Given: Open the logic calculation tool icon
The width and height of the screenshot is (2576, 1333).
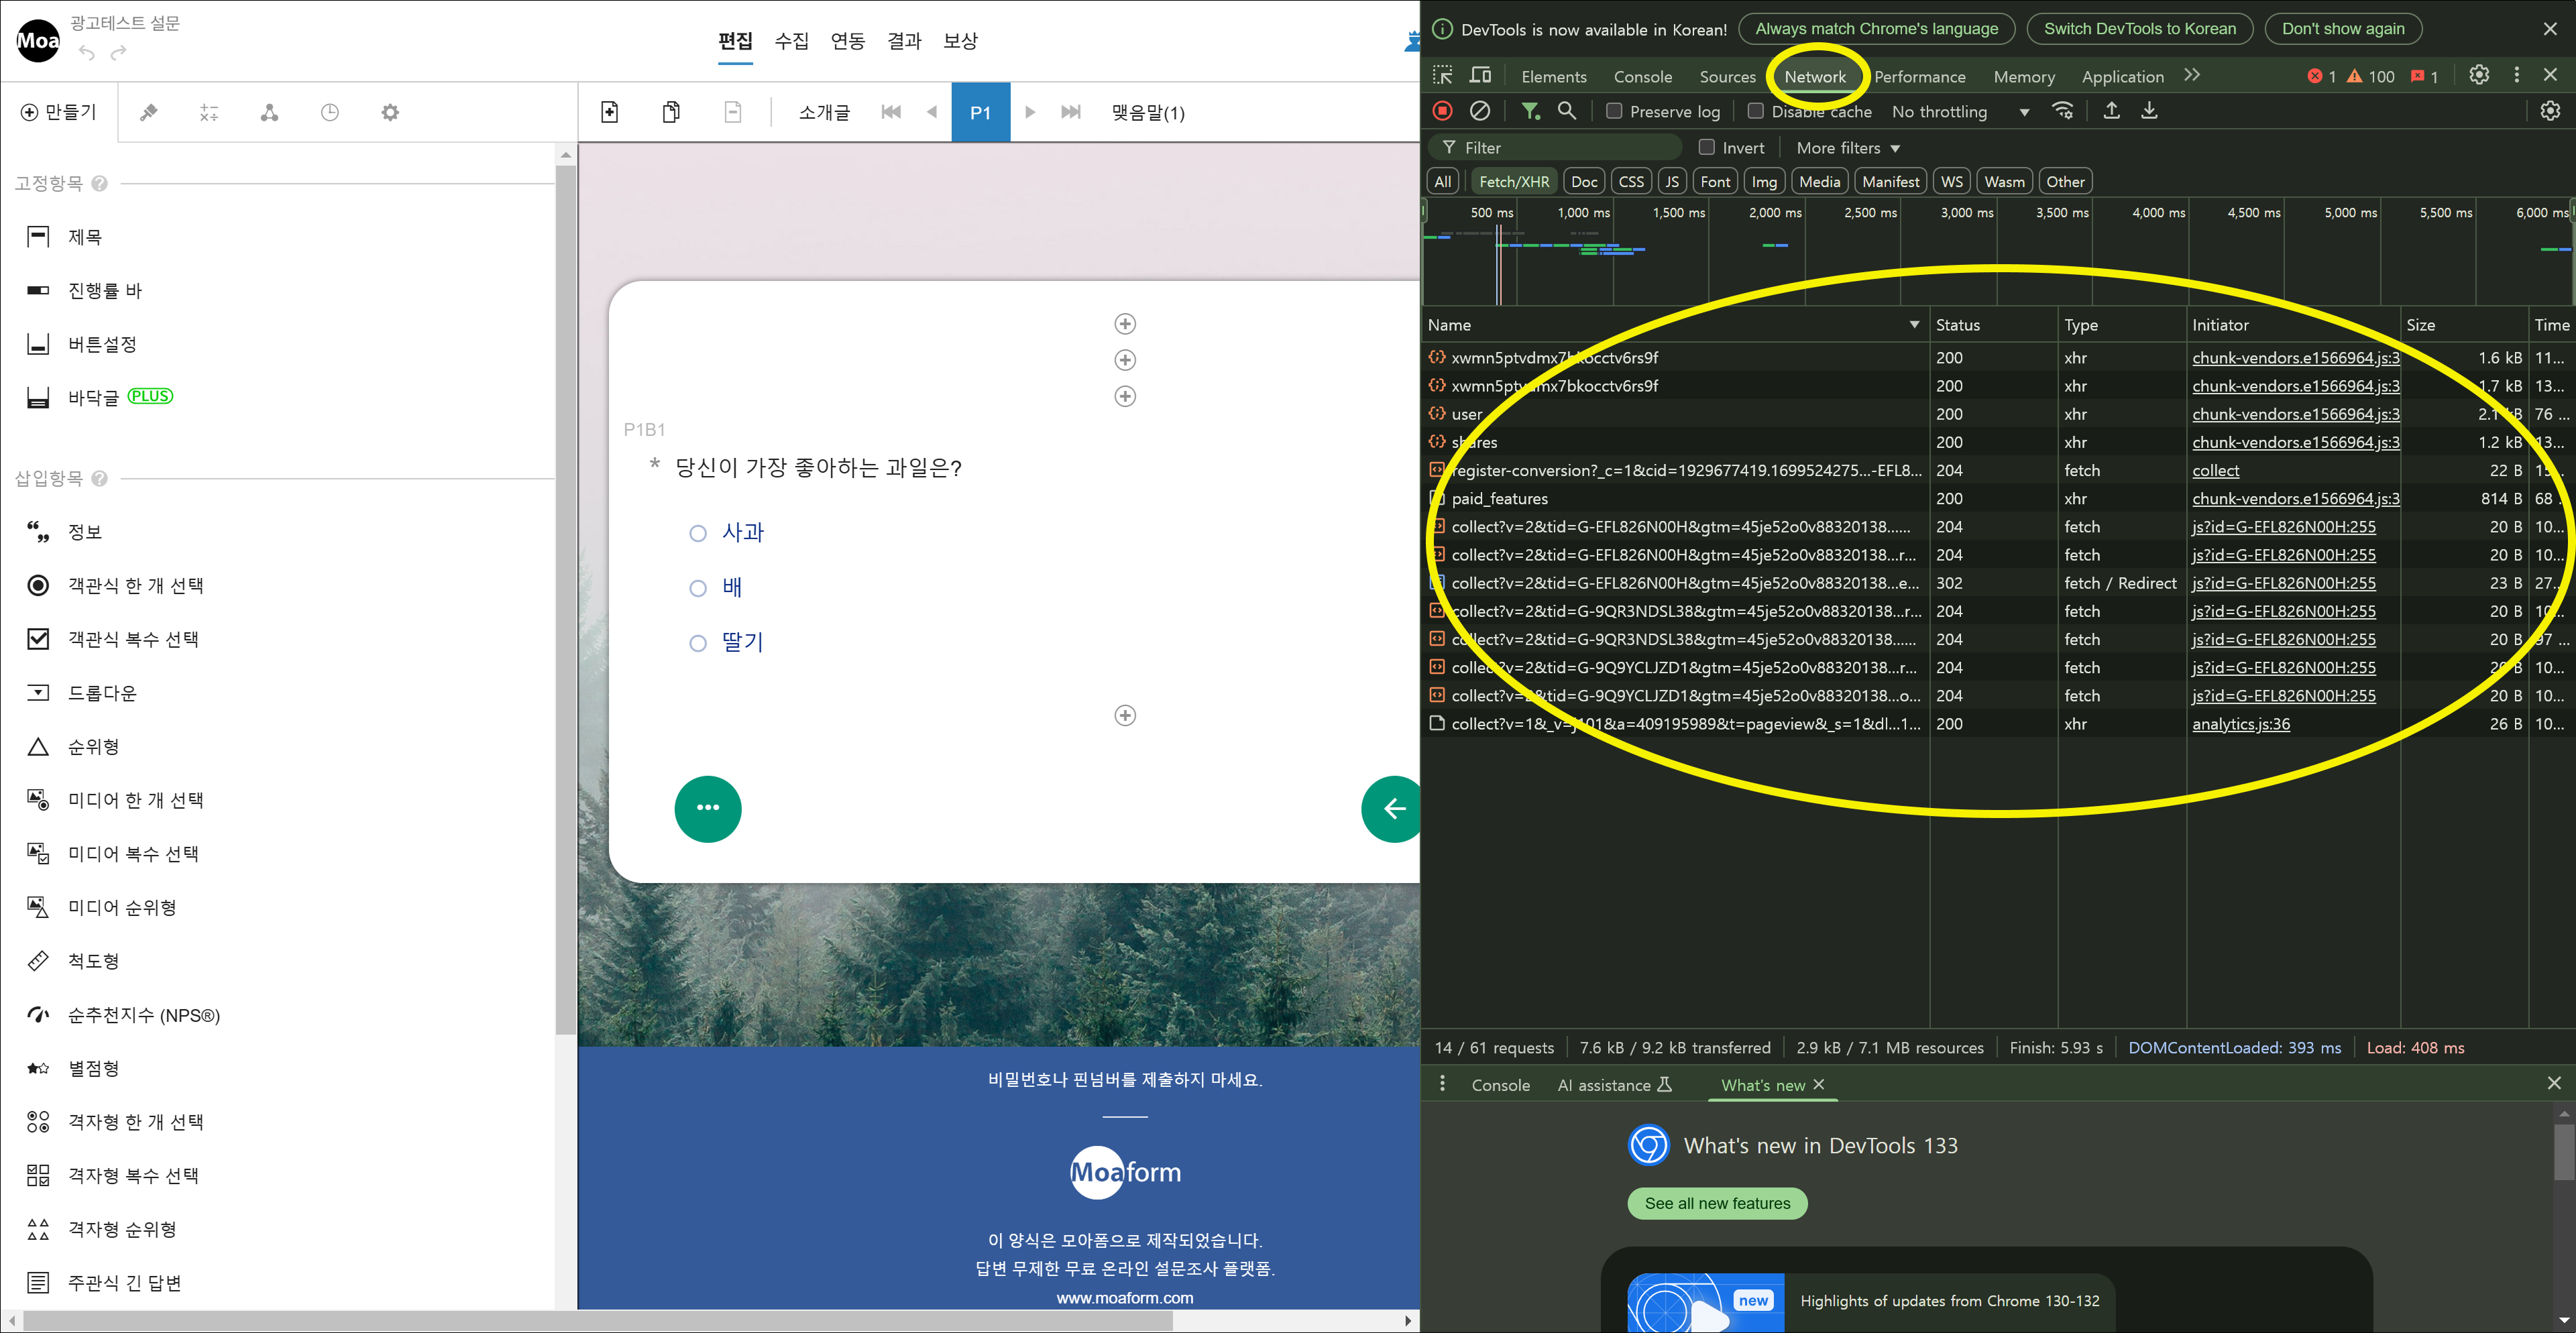Looking at the screenshot, I should [x=209, y=112].
